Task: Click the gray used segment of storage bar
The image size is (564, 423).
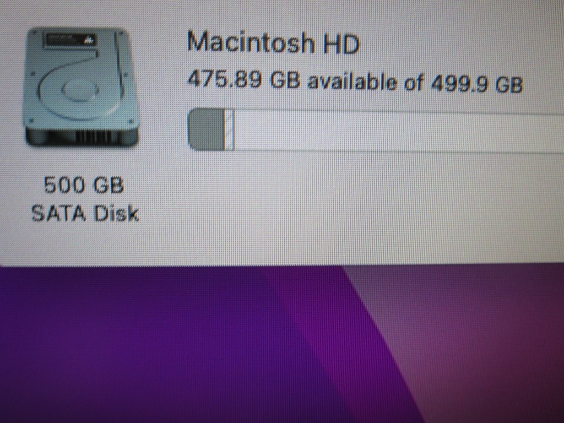Action: pos(206,129)
